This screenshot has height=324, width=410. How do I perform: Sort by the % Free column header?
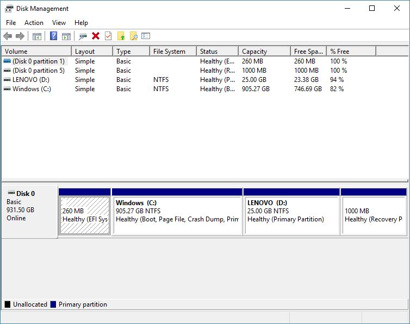click(x=351, y=52)
